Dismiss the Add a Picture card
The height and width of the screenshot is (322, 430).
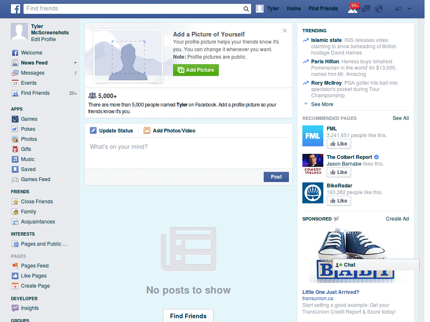pyautogui.click(x=285, y=31)
